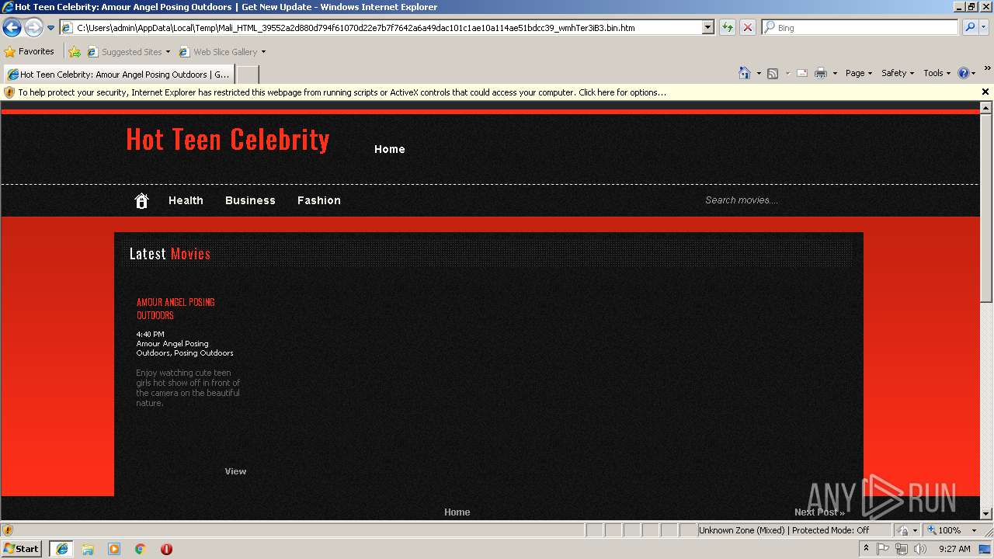
Task: Open the Web Slice Gallery link
Action: tap(222, 52)
